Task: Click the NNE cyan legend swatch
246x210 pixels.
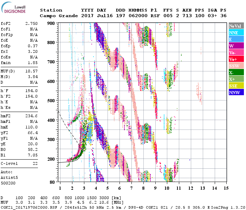Action: pyautogui.click(x=236, y=33)
